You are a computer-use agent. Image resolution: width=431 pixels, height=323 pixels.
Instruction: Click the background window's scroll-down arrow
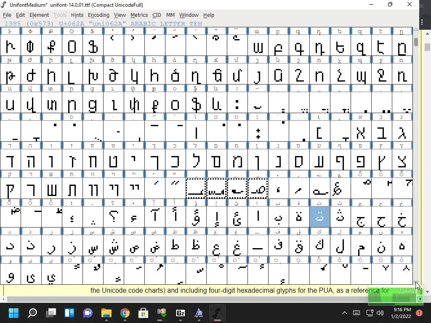tap(427, 292)
